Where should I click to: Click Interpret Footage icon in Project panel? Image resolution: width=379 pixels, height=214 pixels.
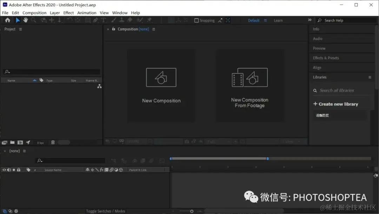tap(4, 142)
